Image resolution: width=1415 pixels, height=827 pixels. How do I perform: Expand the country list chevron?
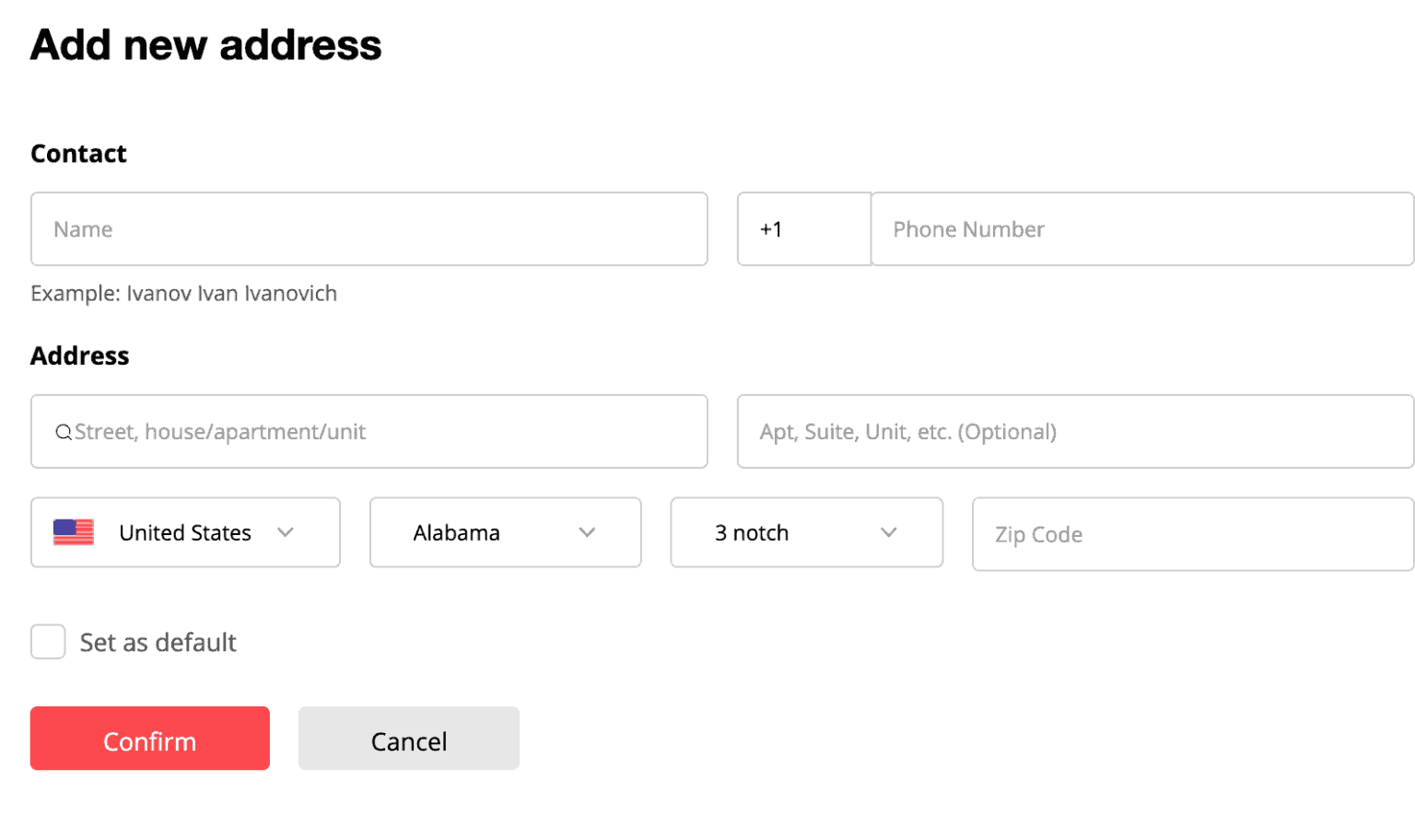(x=286, y=532)
